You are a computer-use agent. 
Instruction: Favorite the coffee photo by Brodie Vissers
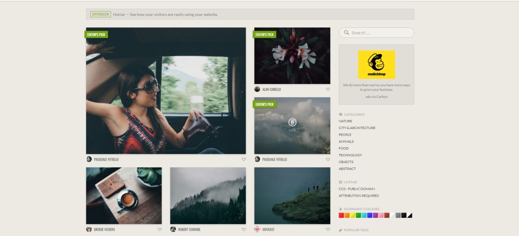coord(160,229)
